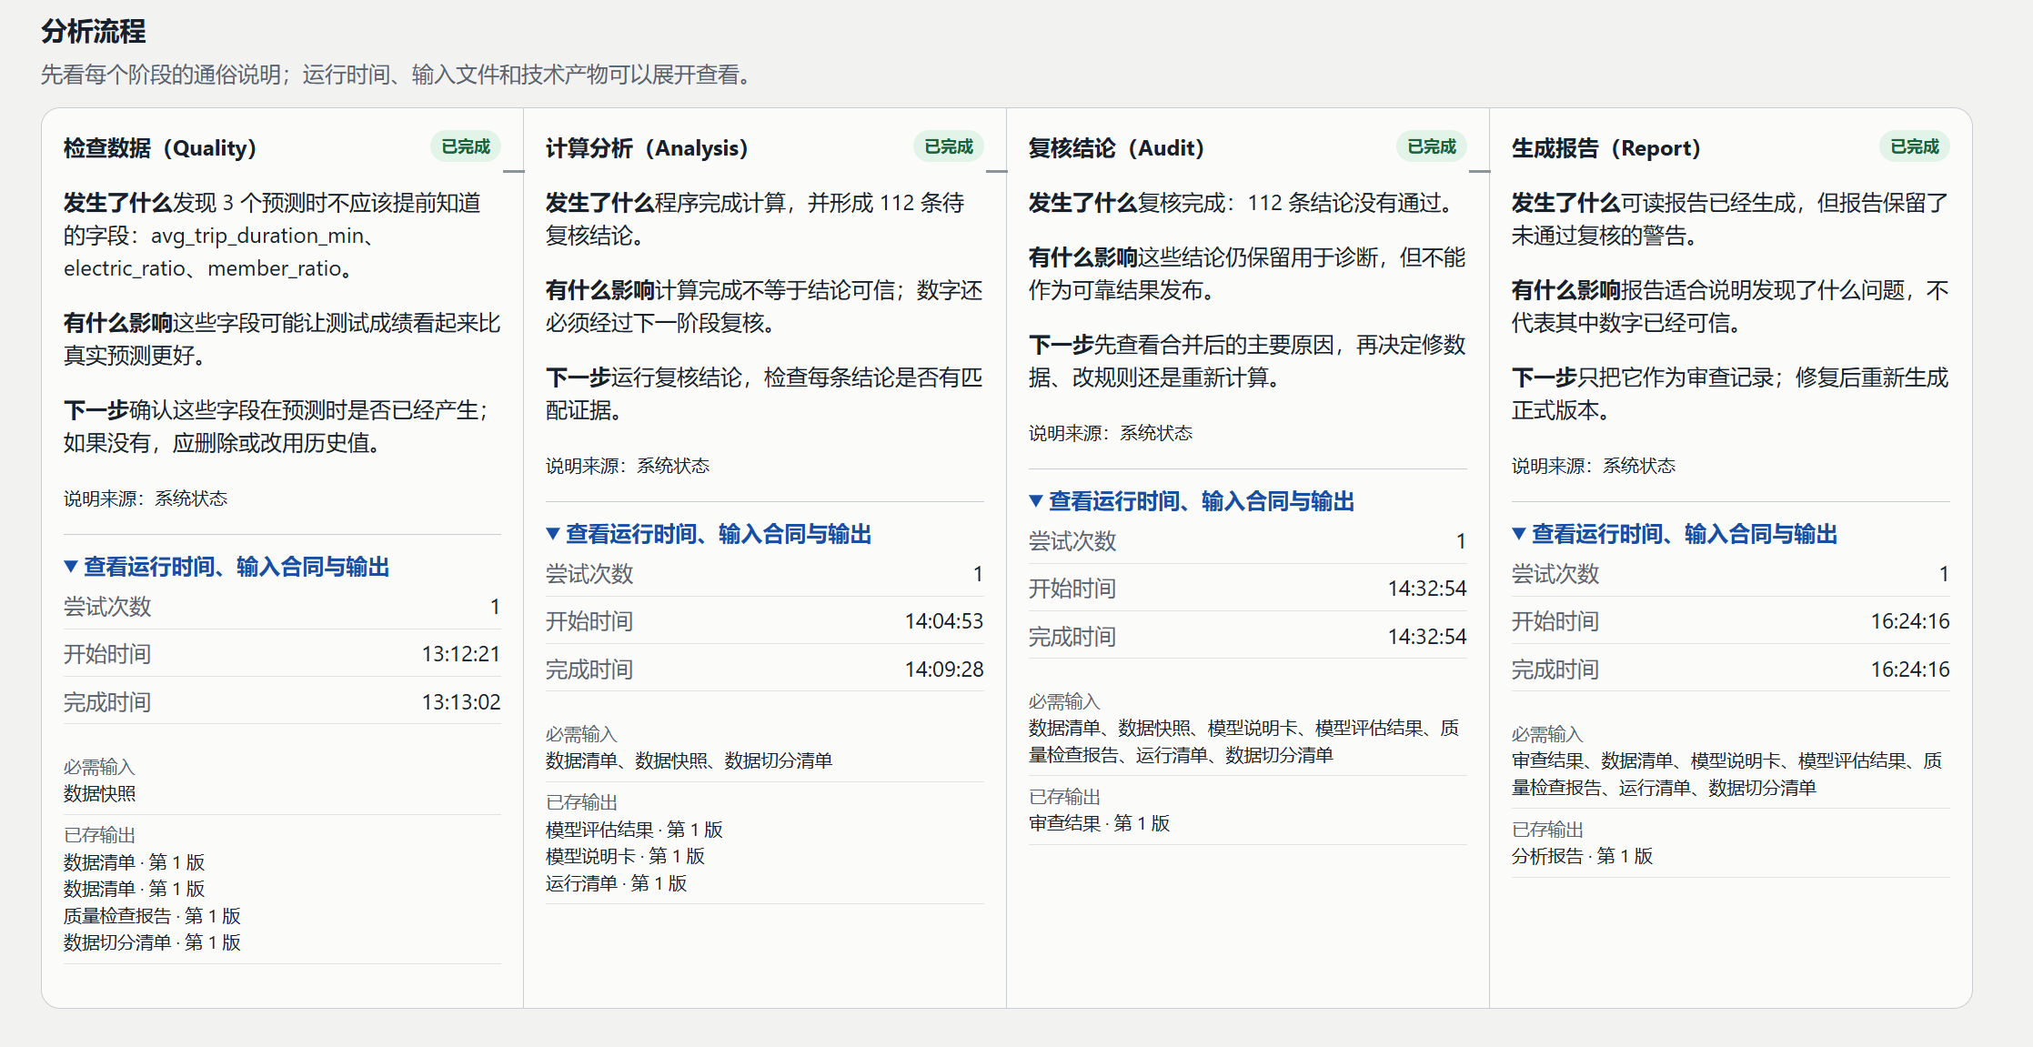
Task: Select the 计算分析 (Analysis) stage heading
Action: tap(647, 147)
